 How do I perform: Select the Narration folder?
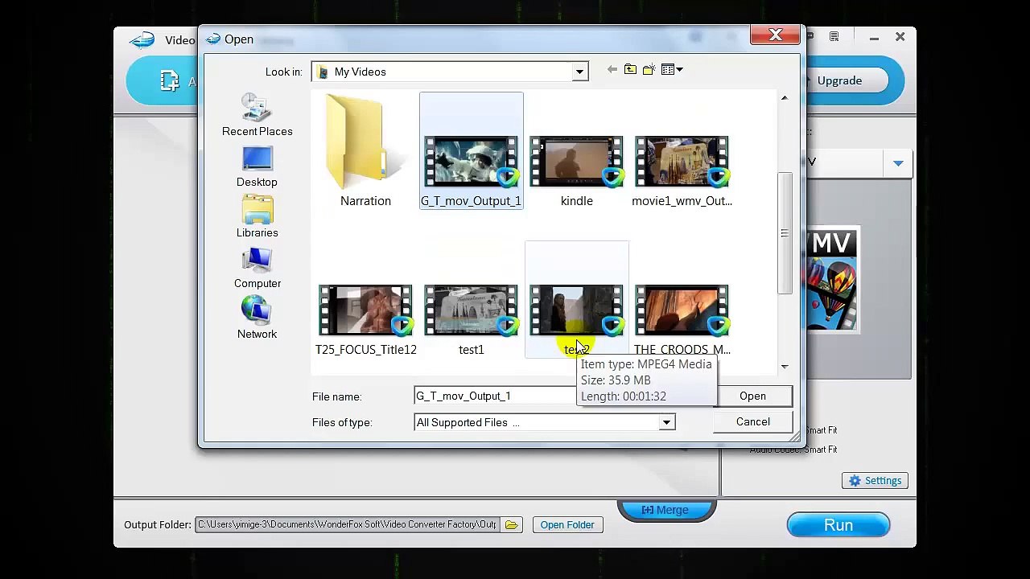pos(365,151)
